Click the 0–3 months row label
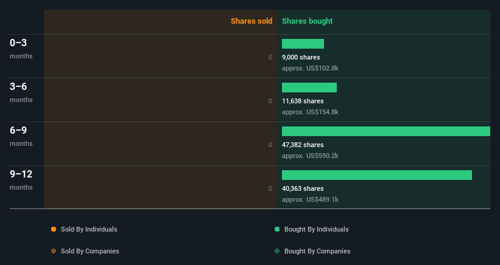The width and height of the screenshot is (500, 265). click(x=21, y=49)
